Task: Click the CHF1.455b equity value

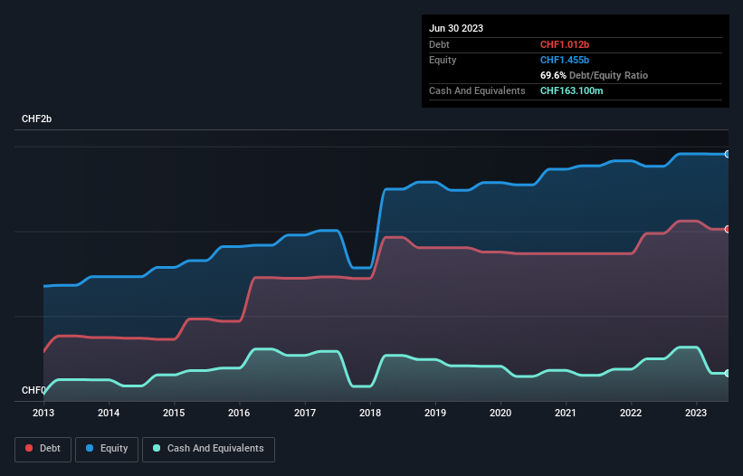Action: [x=565, y=60]
